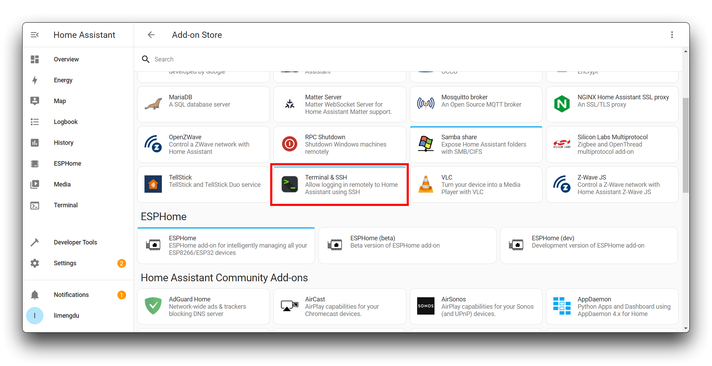Click 'Beta version of ESPHome add-on' text

(x=395, y=246)
